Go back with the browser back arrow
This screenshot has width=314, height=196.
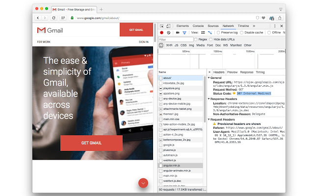[x=38, y=18]
